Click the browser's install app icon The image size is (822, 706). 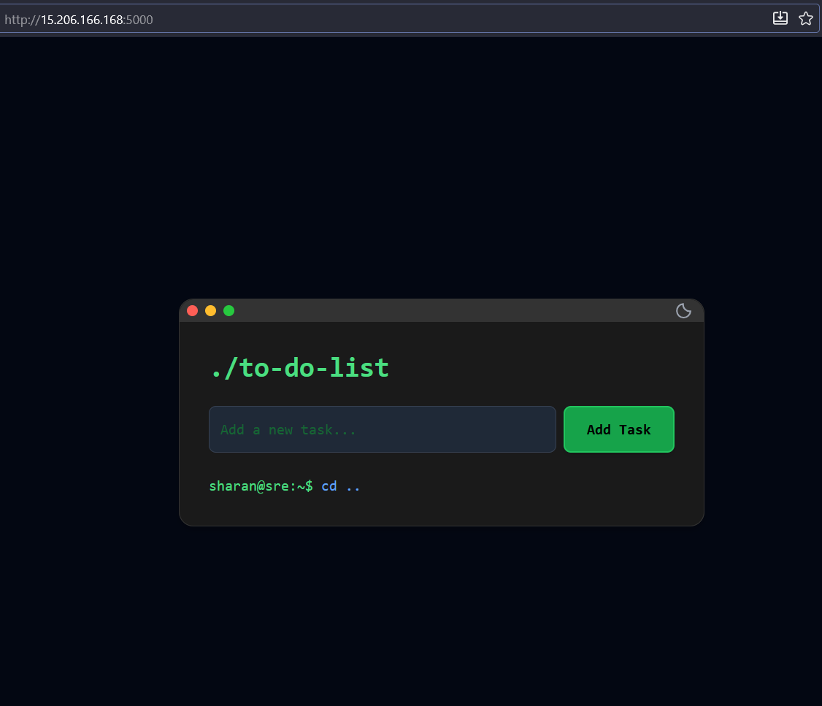pyautogui.click(x=780, y=18)
